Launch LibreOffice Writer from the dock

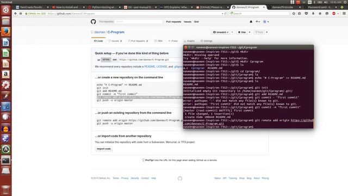[6, 42]
